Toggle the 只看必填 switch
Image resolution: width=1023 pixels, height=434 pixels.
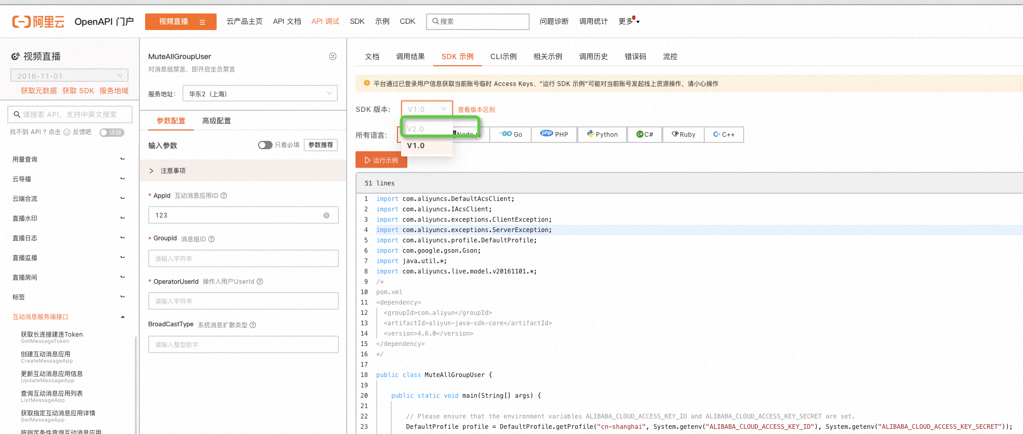[x=265, y=145]
